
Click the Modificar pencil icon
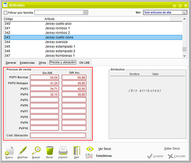23,151
